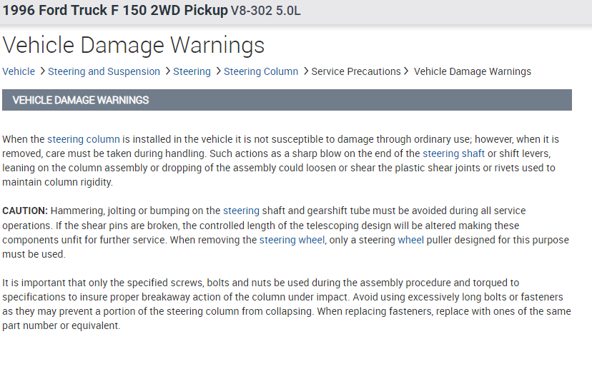
Task: Follow the 'steering shaft' link in first paragraph
Action: [x=453, y=153]
